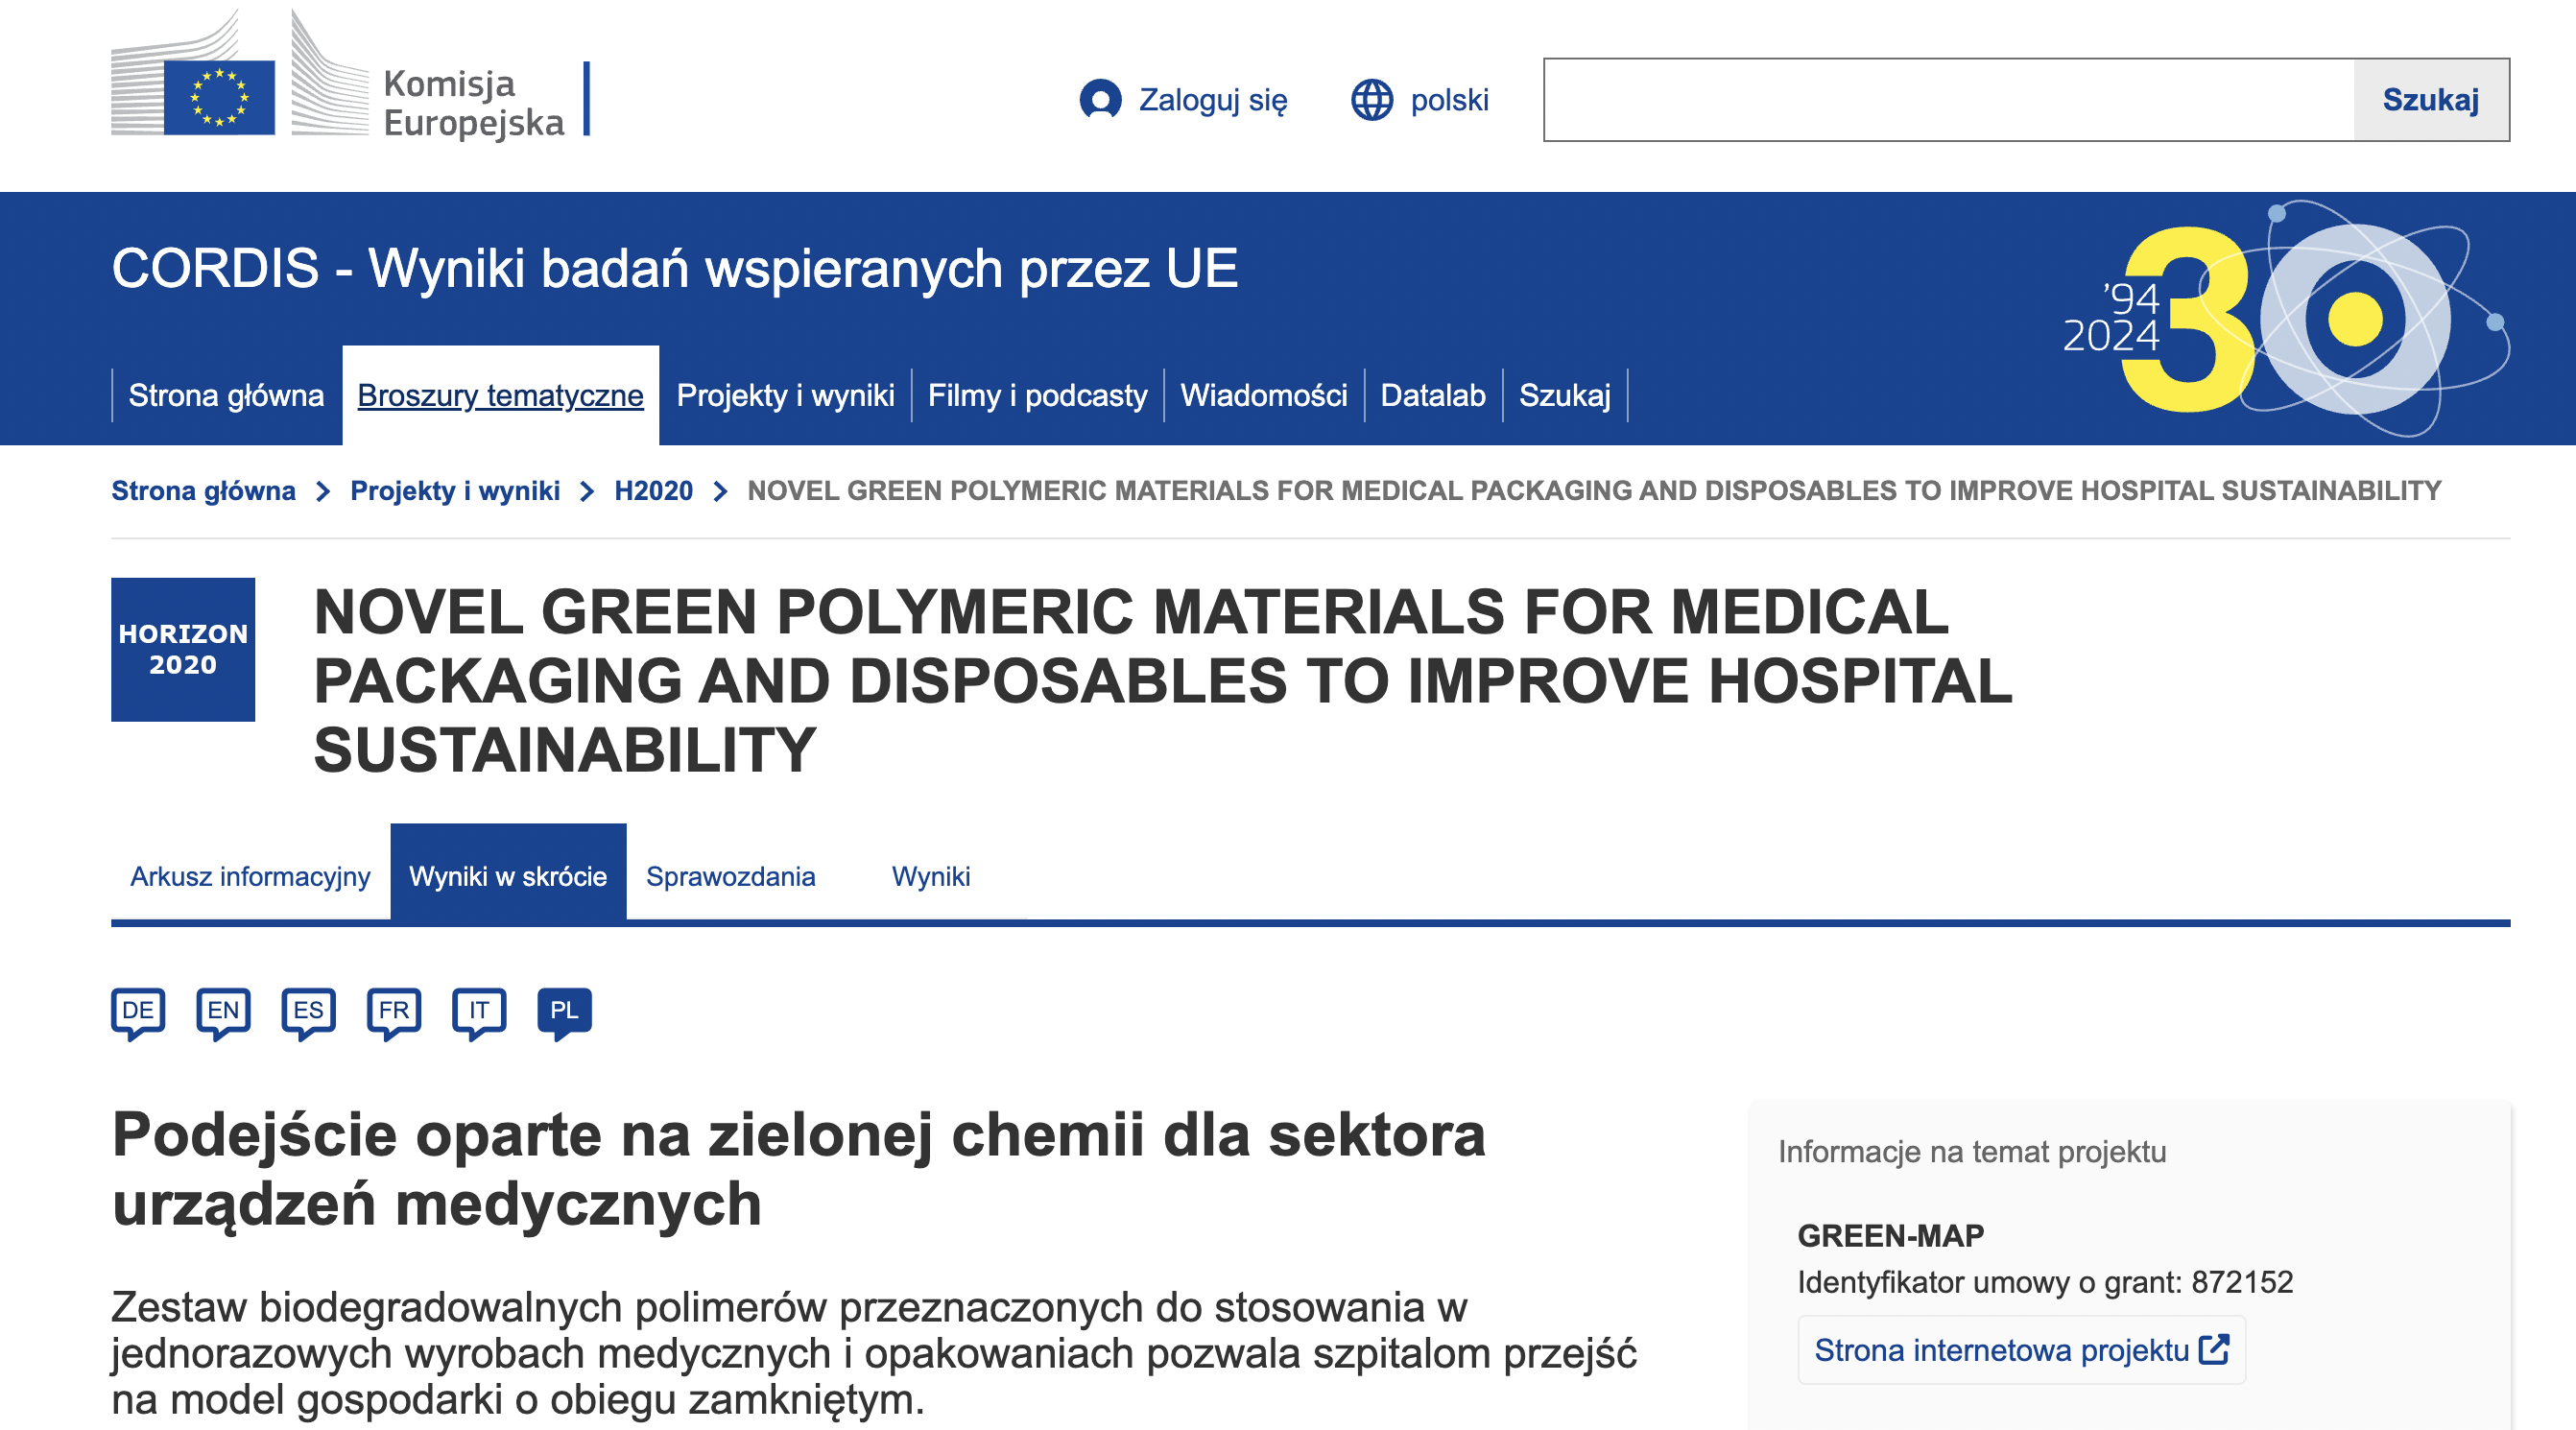Go to H2020 breadcrumb link
This screenshot has width=2576, height=1430.
653,491
